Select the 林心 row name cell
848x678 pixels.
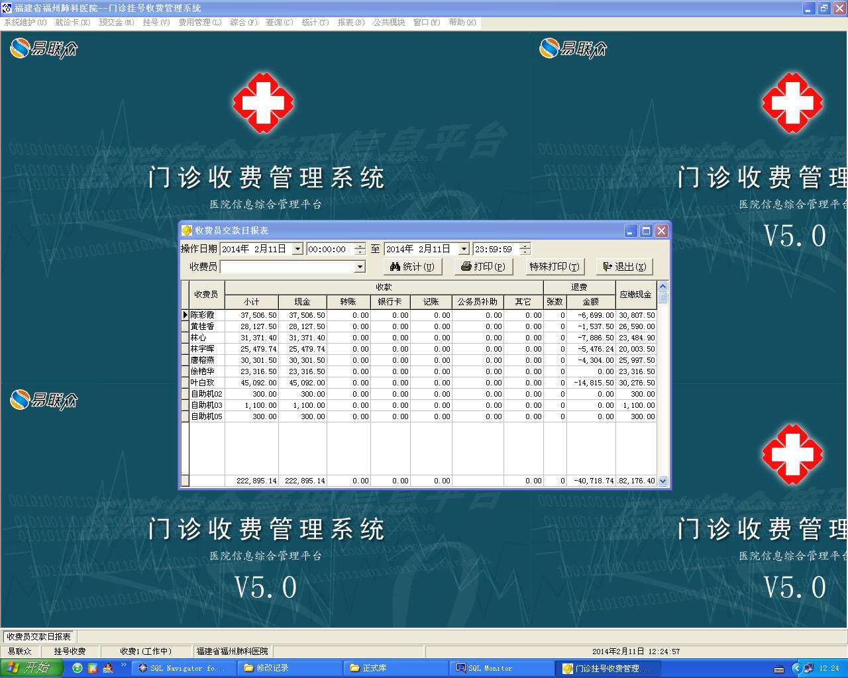(207, 338)
